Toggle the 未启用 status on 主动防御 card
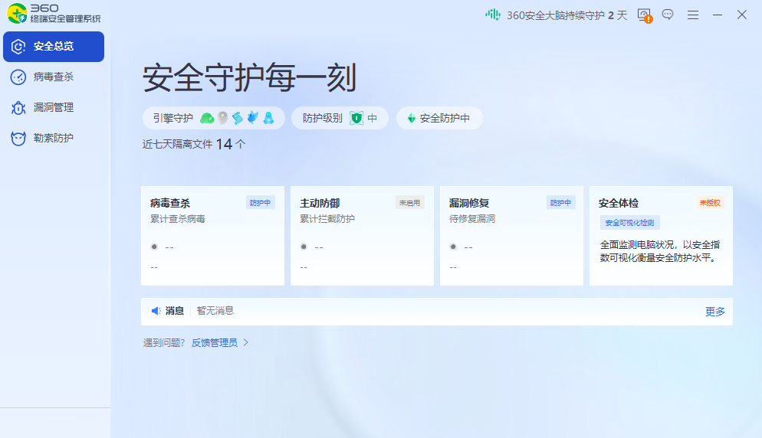This screenshot has width=762, height=438. (x=409, y=203)
